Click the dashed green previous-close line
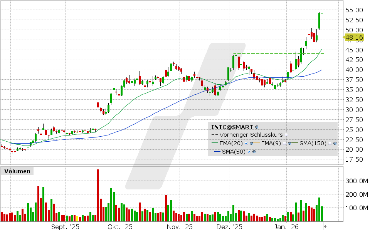This screenshot has height=231, width=370. (x=270, y=53)
